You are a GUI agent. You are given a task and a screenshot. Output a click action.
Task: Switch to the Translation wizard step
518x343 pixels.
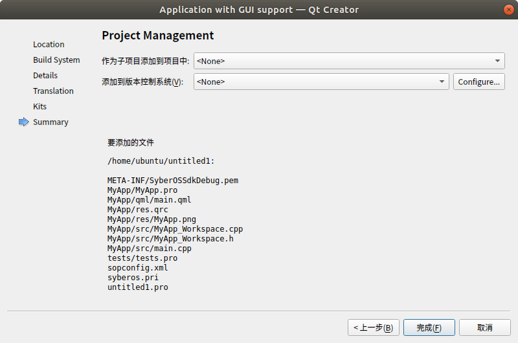pyautogui.click(x=53, y=91)
